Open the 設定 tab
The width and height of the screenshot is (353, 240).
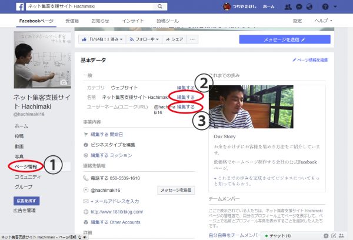(297, 21)
